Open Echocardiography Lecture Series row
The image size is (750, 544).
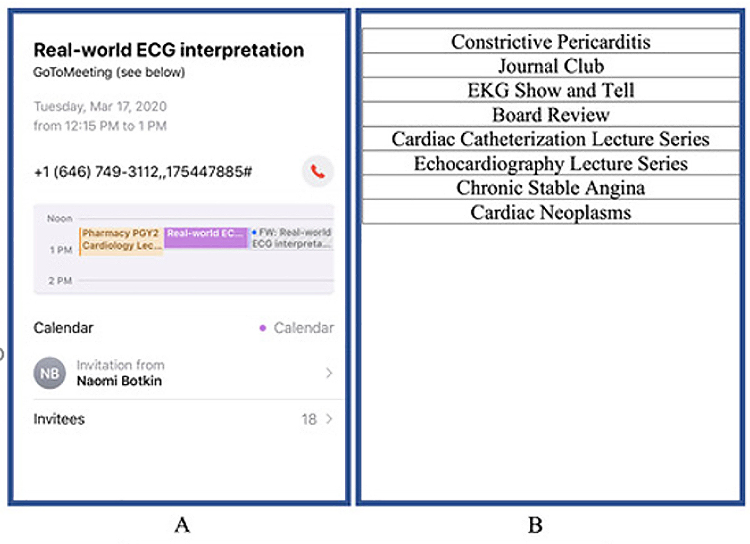[x=551, y=163]
